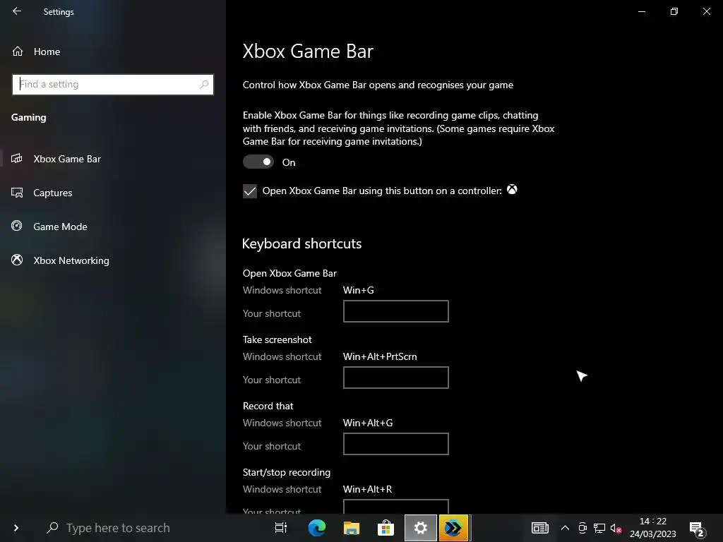Click the magnifier in Find a setting
Image resolution: width=723 pixels, height=542 pixels.
(204, 85)
